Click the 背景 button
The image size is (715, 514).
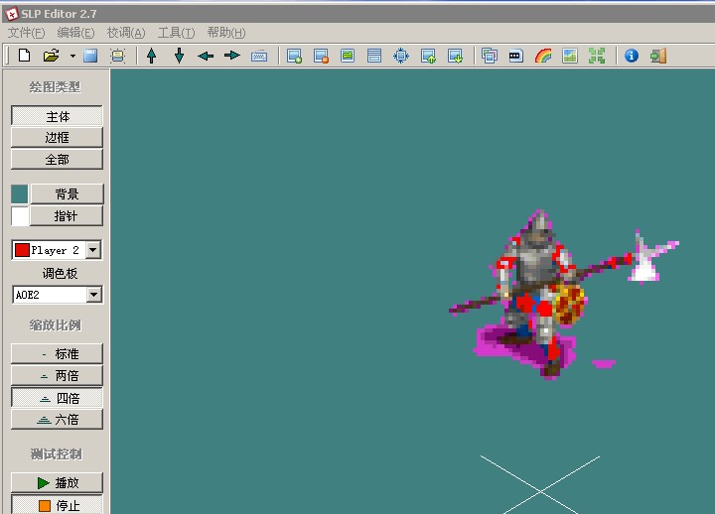[67, 194]
